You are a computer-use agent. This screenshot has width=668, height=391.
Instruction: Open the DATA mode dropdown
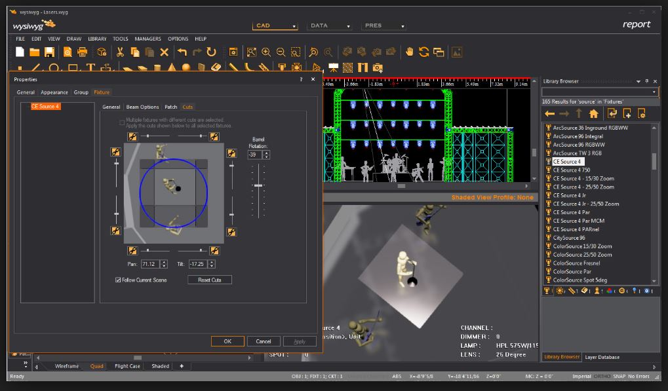click(348, 26)
